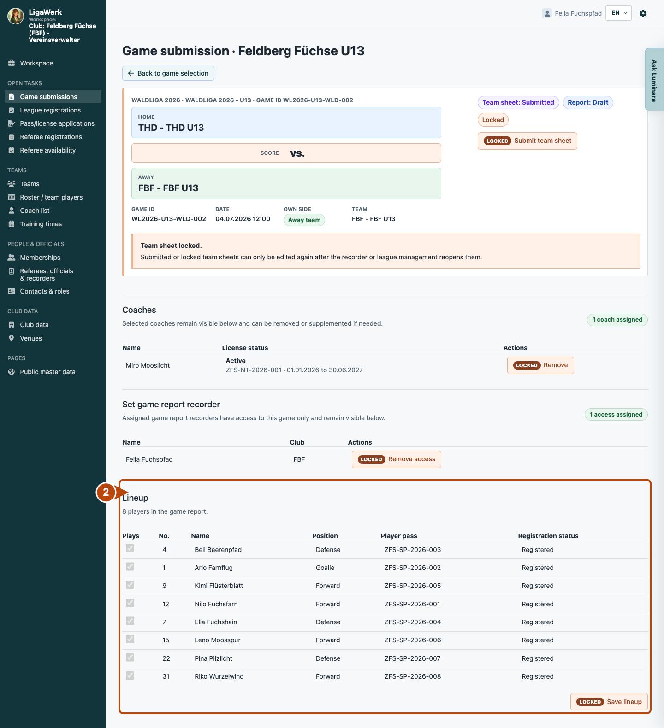This screenshot has height=728, width=664.
Task: Open the Ask Luminara side tab
Action: 654,79
